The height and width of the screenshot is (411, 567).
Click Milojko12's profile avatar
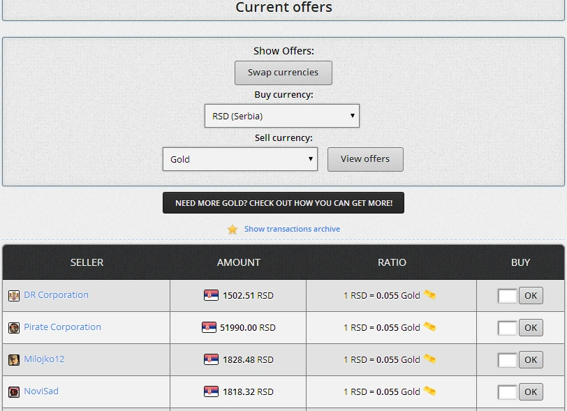tap(14, 360)
